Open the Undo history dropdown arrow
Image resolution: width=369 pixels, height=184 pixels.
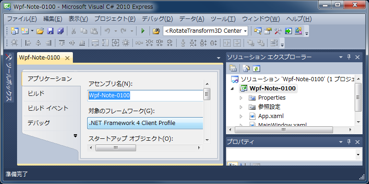tap(116, 31)
